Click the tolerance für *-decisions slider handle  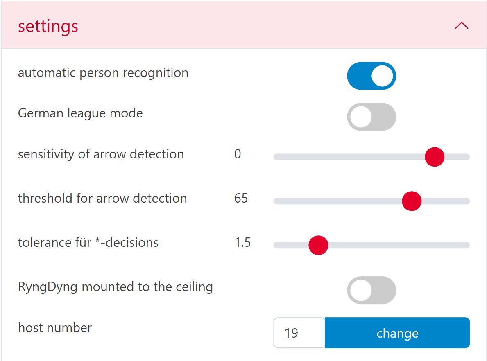coord(318,245)
